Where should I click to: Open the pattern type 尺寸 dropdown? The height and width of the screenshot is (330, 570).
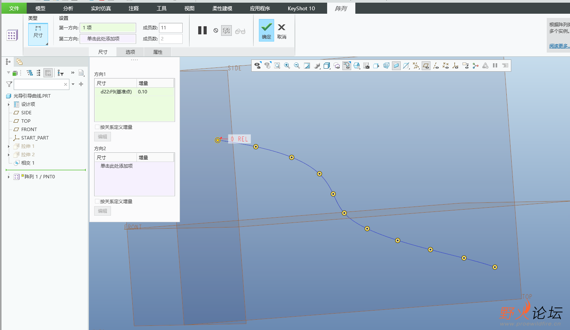pos(38,34)
